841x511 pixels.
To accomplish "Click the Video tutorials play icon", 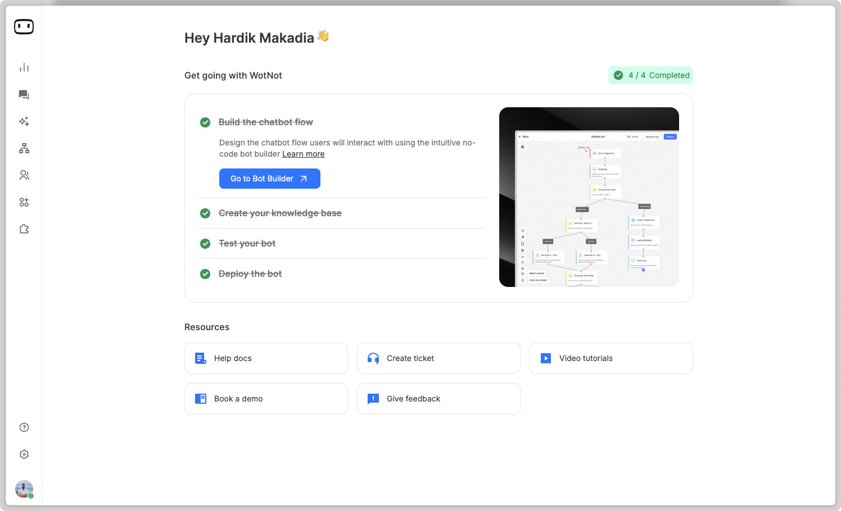I will tap(546, 358).
